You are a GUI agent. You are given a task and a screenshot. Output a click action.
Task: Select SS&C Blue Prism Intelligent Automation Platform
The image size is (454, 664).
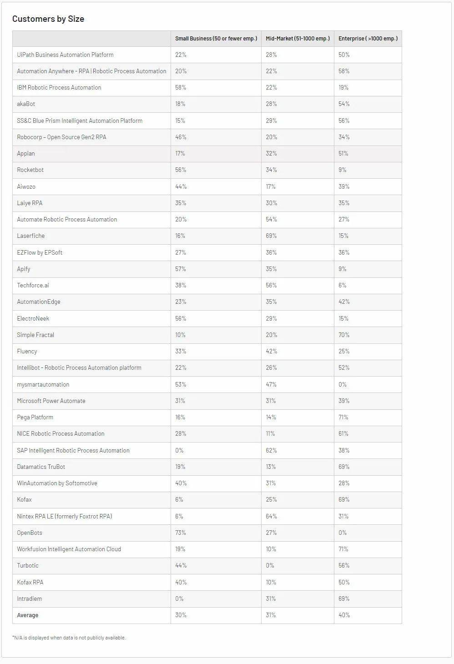click(x=80, y=121)
